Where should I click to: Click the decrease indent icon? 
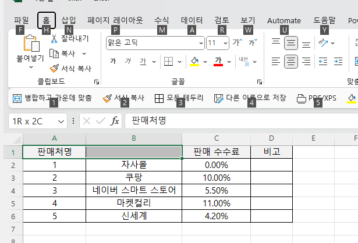click(323, 61)
